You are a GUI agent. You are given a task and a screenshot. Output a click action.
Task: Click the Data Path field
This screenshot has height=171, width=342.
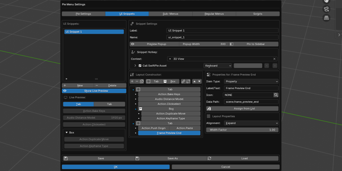[251, 102]
